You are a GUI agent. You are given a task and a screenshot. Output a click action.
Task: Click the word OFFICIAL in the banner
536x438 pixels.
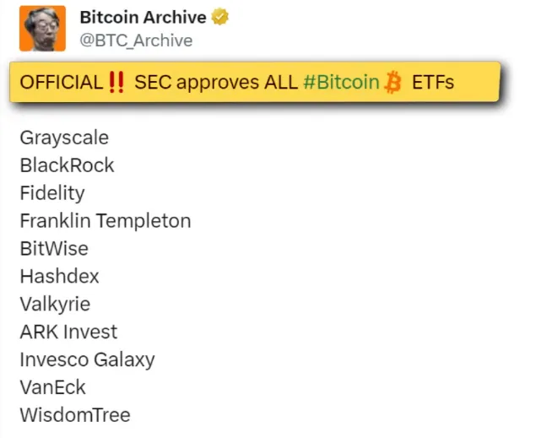62,82
